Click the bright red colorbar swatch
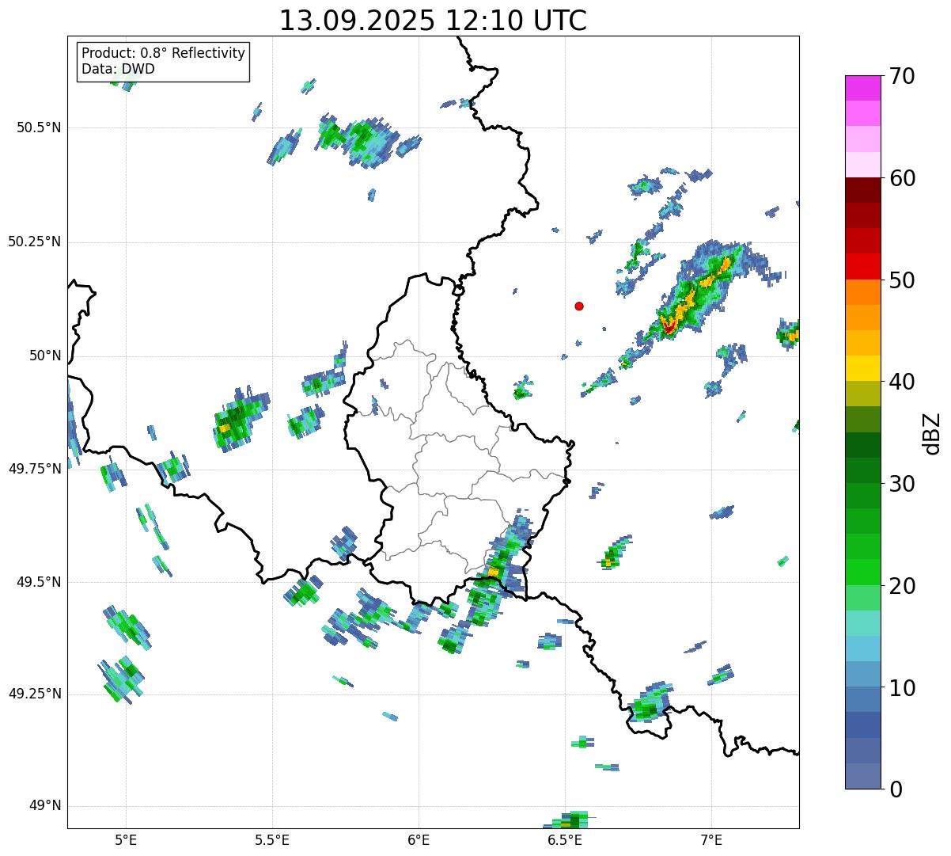Screen dimensions: 951x856 point(862,266)
